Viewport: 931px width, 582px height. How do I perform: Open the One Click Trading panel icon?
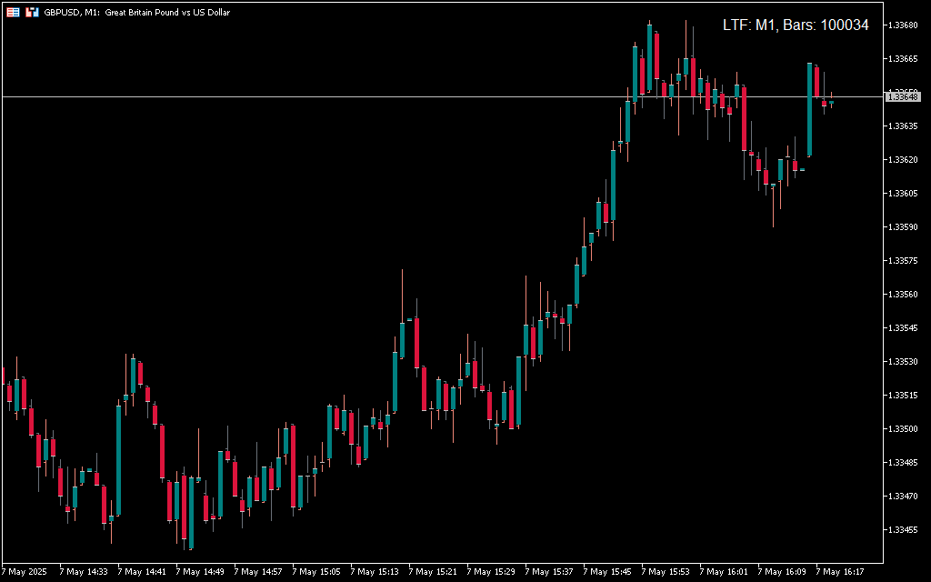13,13
